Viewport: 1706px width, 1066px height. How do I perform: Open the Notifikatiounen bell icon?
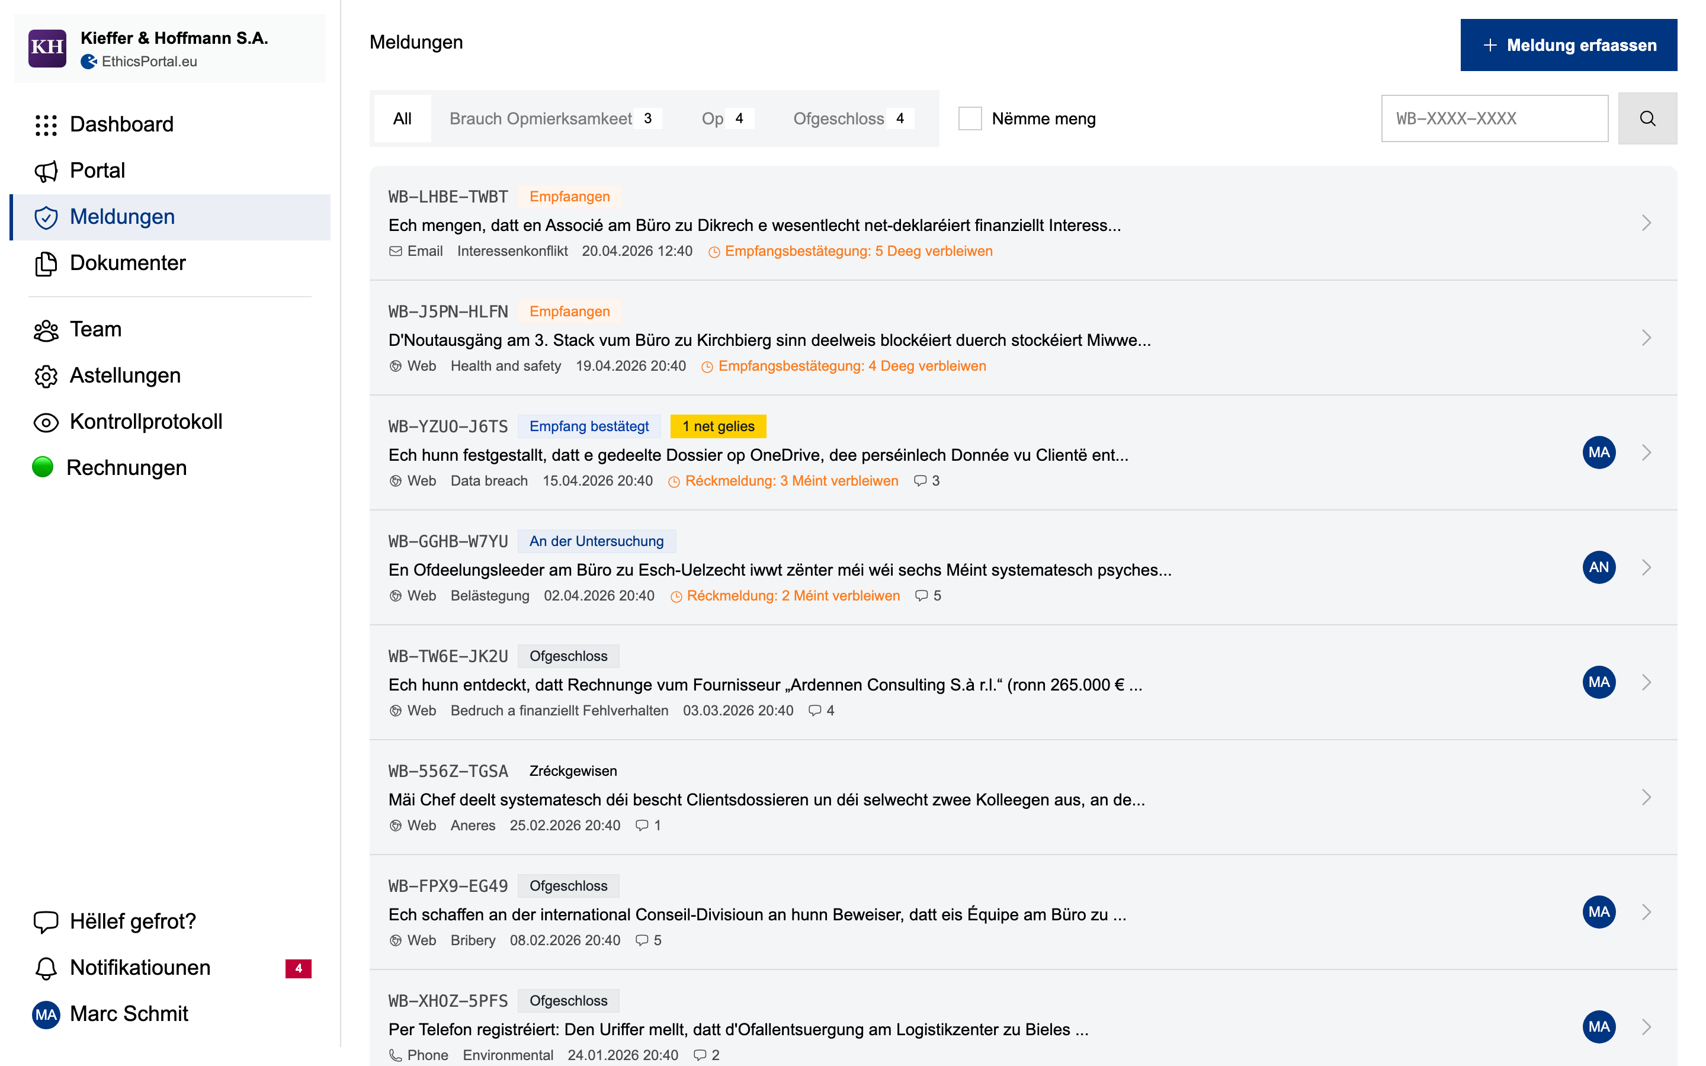(x=46, y=967)
